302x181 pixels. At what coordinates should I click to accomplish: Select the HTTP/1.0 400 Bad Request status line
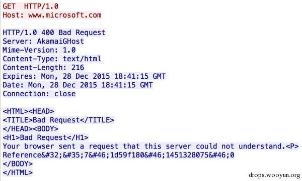(54, 33)
